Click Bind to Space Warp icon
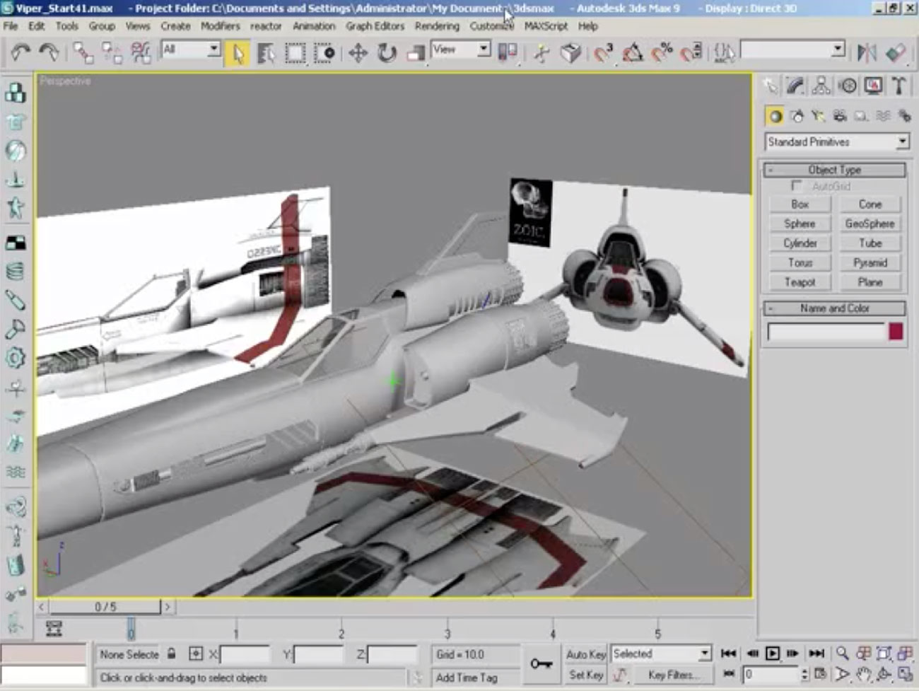The width and height of the screenshot is (919, 691). point(141,53)
